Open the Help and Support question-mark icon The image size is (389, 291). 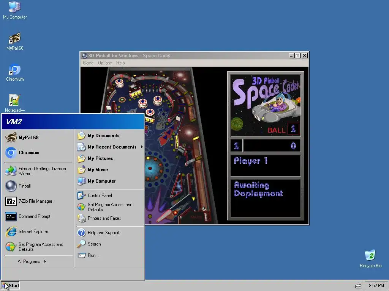(81, 233)
